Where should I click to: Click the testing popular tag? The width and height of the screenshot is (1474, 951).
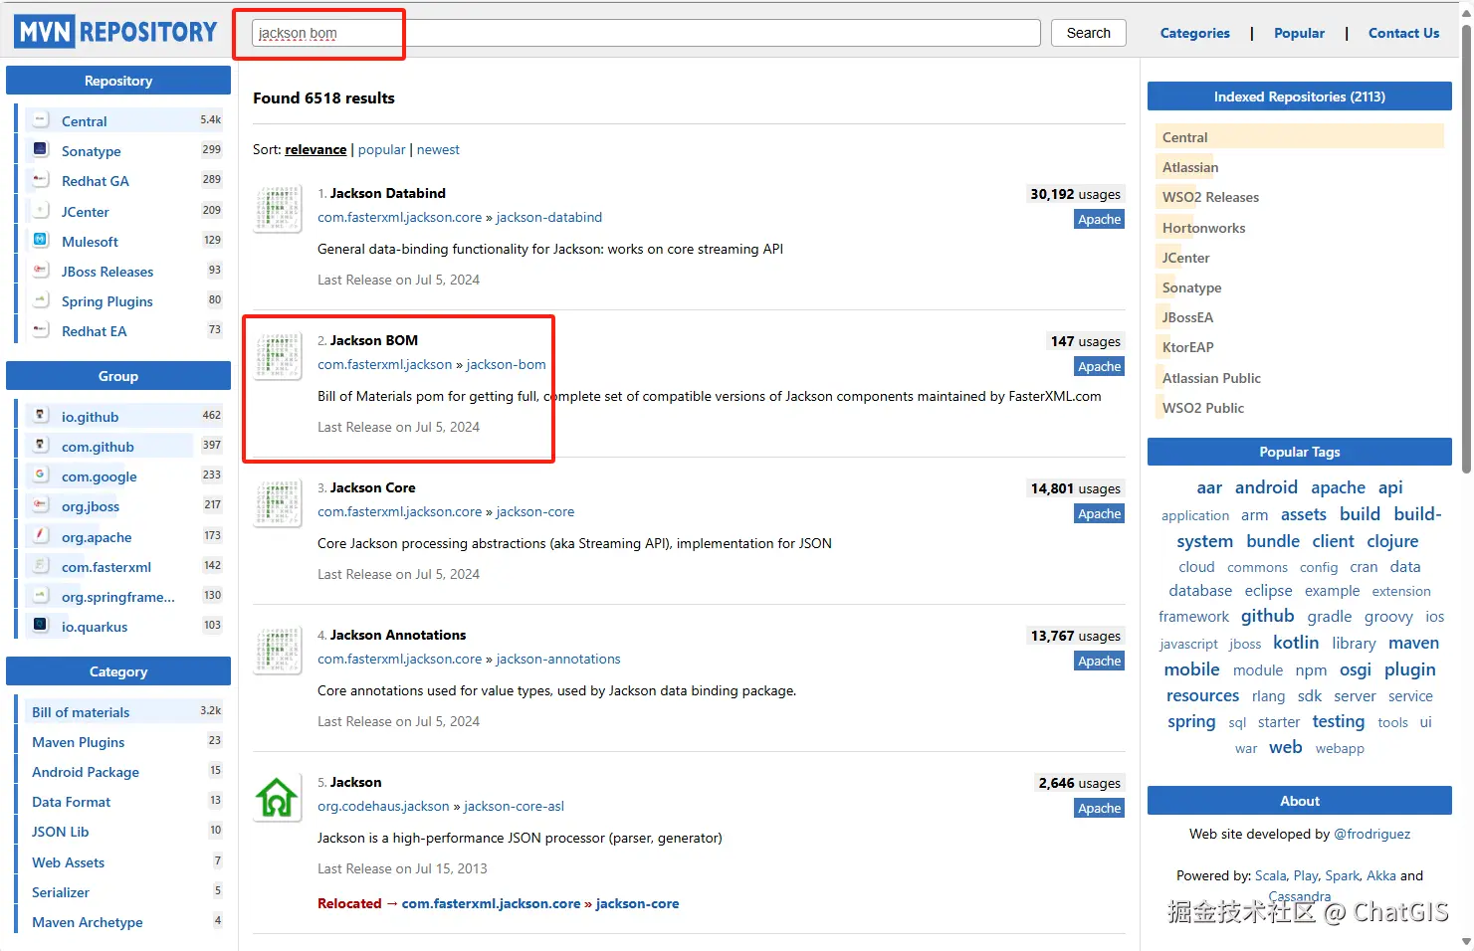pyautogui.click(x=1339, y=721)
